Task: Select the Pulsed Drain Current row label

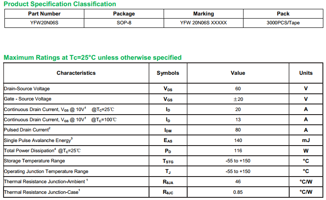Action: (27, 130)
